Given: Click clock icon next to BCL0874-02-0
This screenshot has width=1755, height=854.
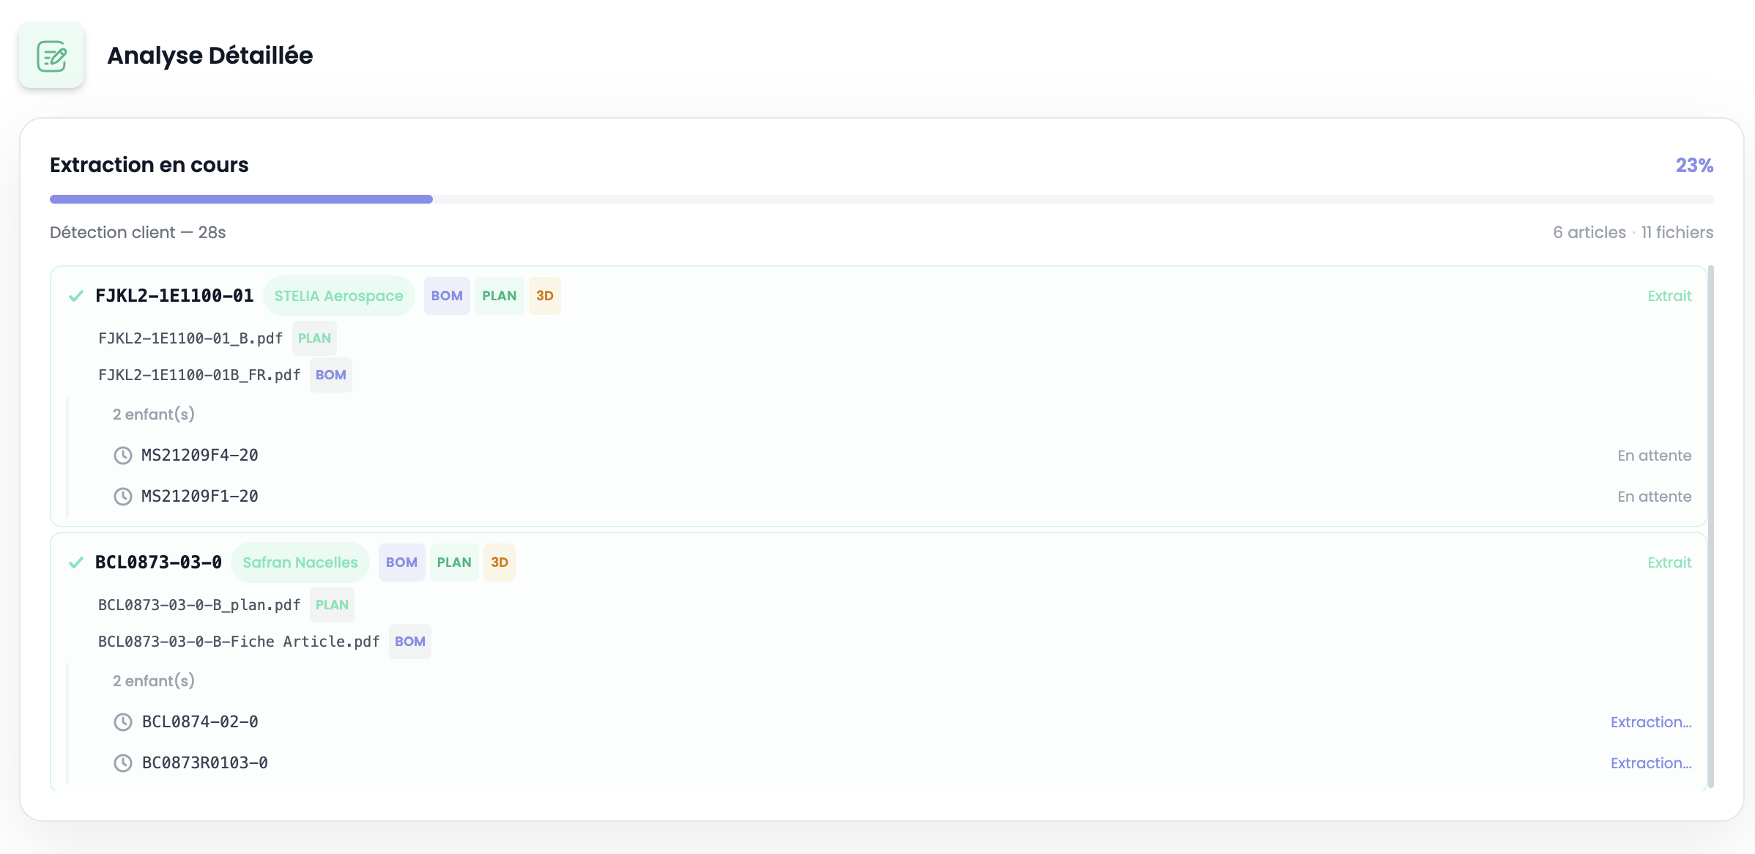Looking at the screenshot, I should [x=122, y=722].
